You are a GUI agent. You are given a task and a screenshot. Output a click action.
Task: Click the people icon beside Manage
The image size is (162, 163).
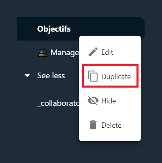(43, 53)
